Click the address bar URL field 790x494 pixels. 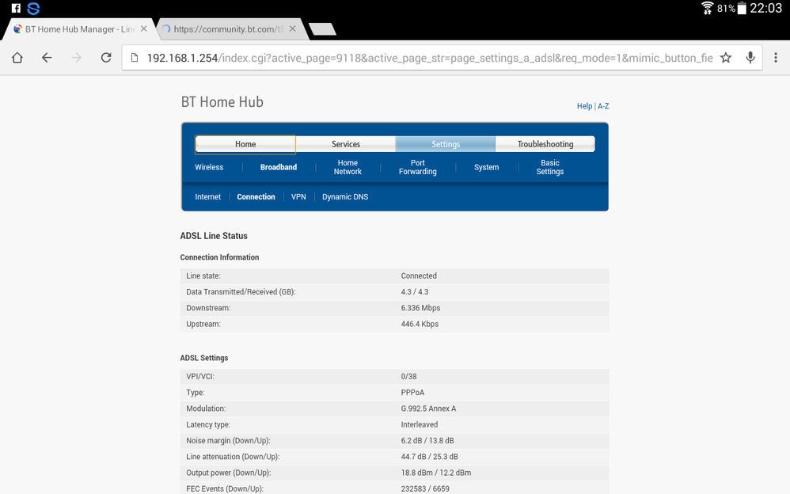(x=429, y=58)
